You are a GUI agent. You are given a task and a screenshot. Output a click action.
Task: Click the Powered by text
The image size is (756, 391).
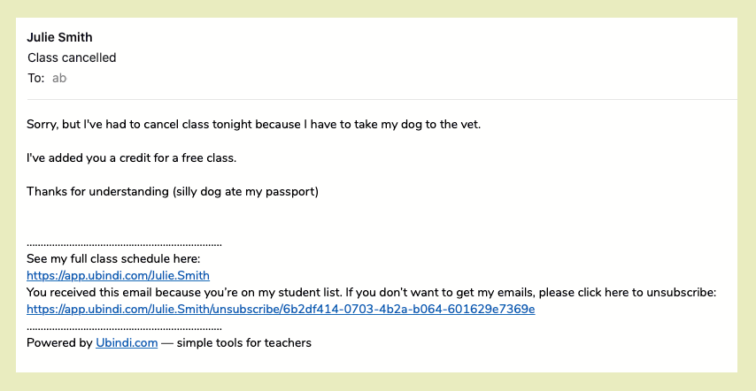59,342
